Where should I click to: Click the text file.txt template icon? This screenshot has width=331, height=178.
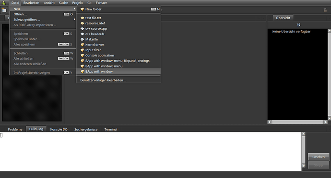click(83, 18)
